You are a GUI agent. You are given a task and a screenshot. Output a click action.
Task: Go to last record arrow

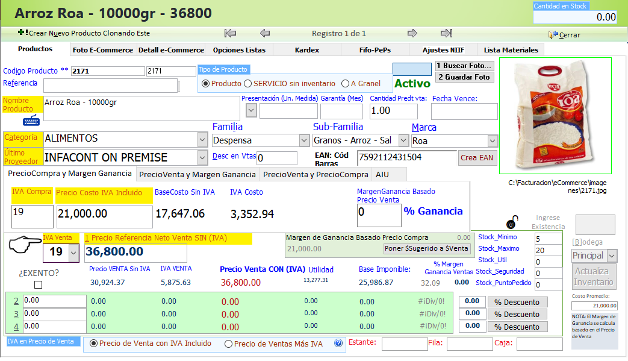(447, 33)
